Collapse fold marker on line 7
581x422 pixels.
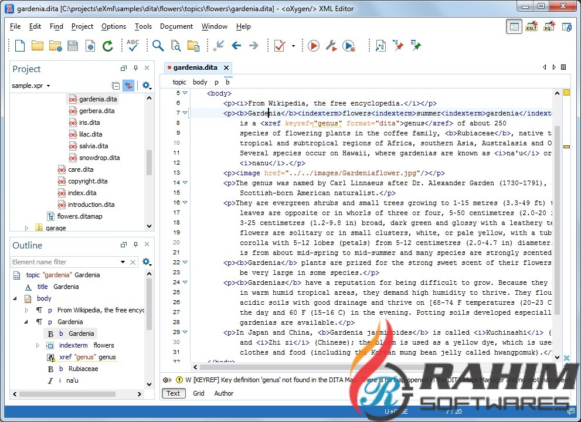(185, 113)
